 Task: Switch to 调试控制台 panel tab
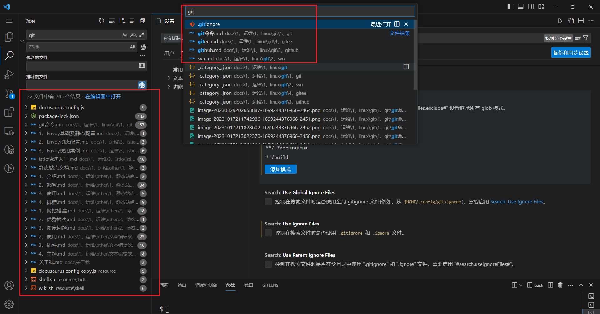206,285
